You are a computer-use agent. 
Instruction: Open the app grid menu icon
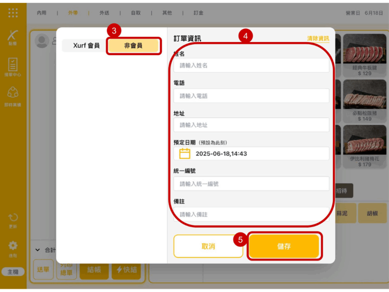(x=13, y=13)
